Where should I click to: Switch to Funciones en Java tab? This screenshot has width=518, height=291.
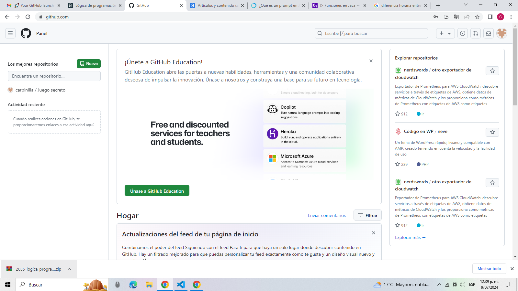tap(339, 5)
